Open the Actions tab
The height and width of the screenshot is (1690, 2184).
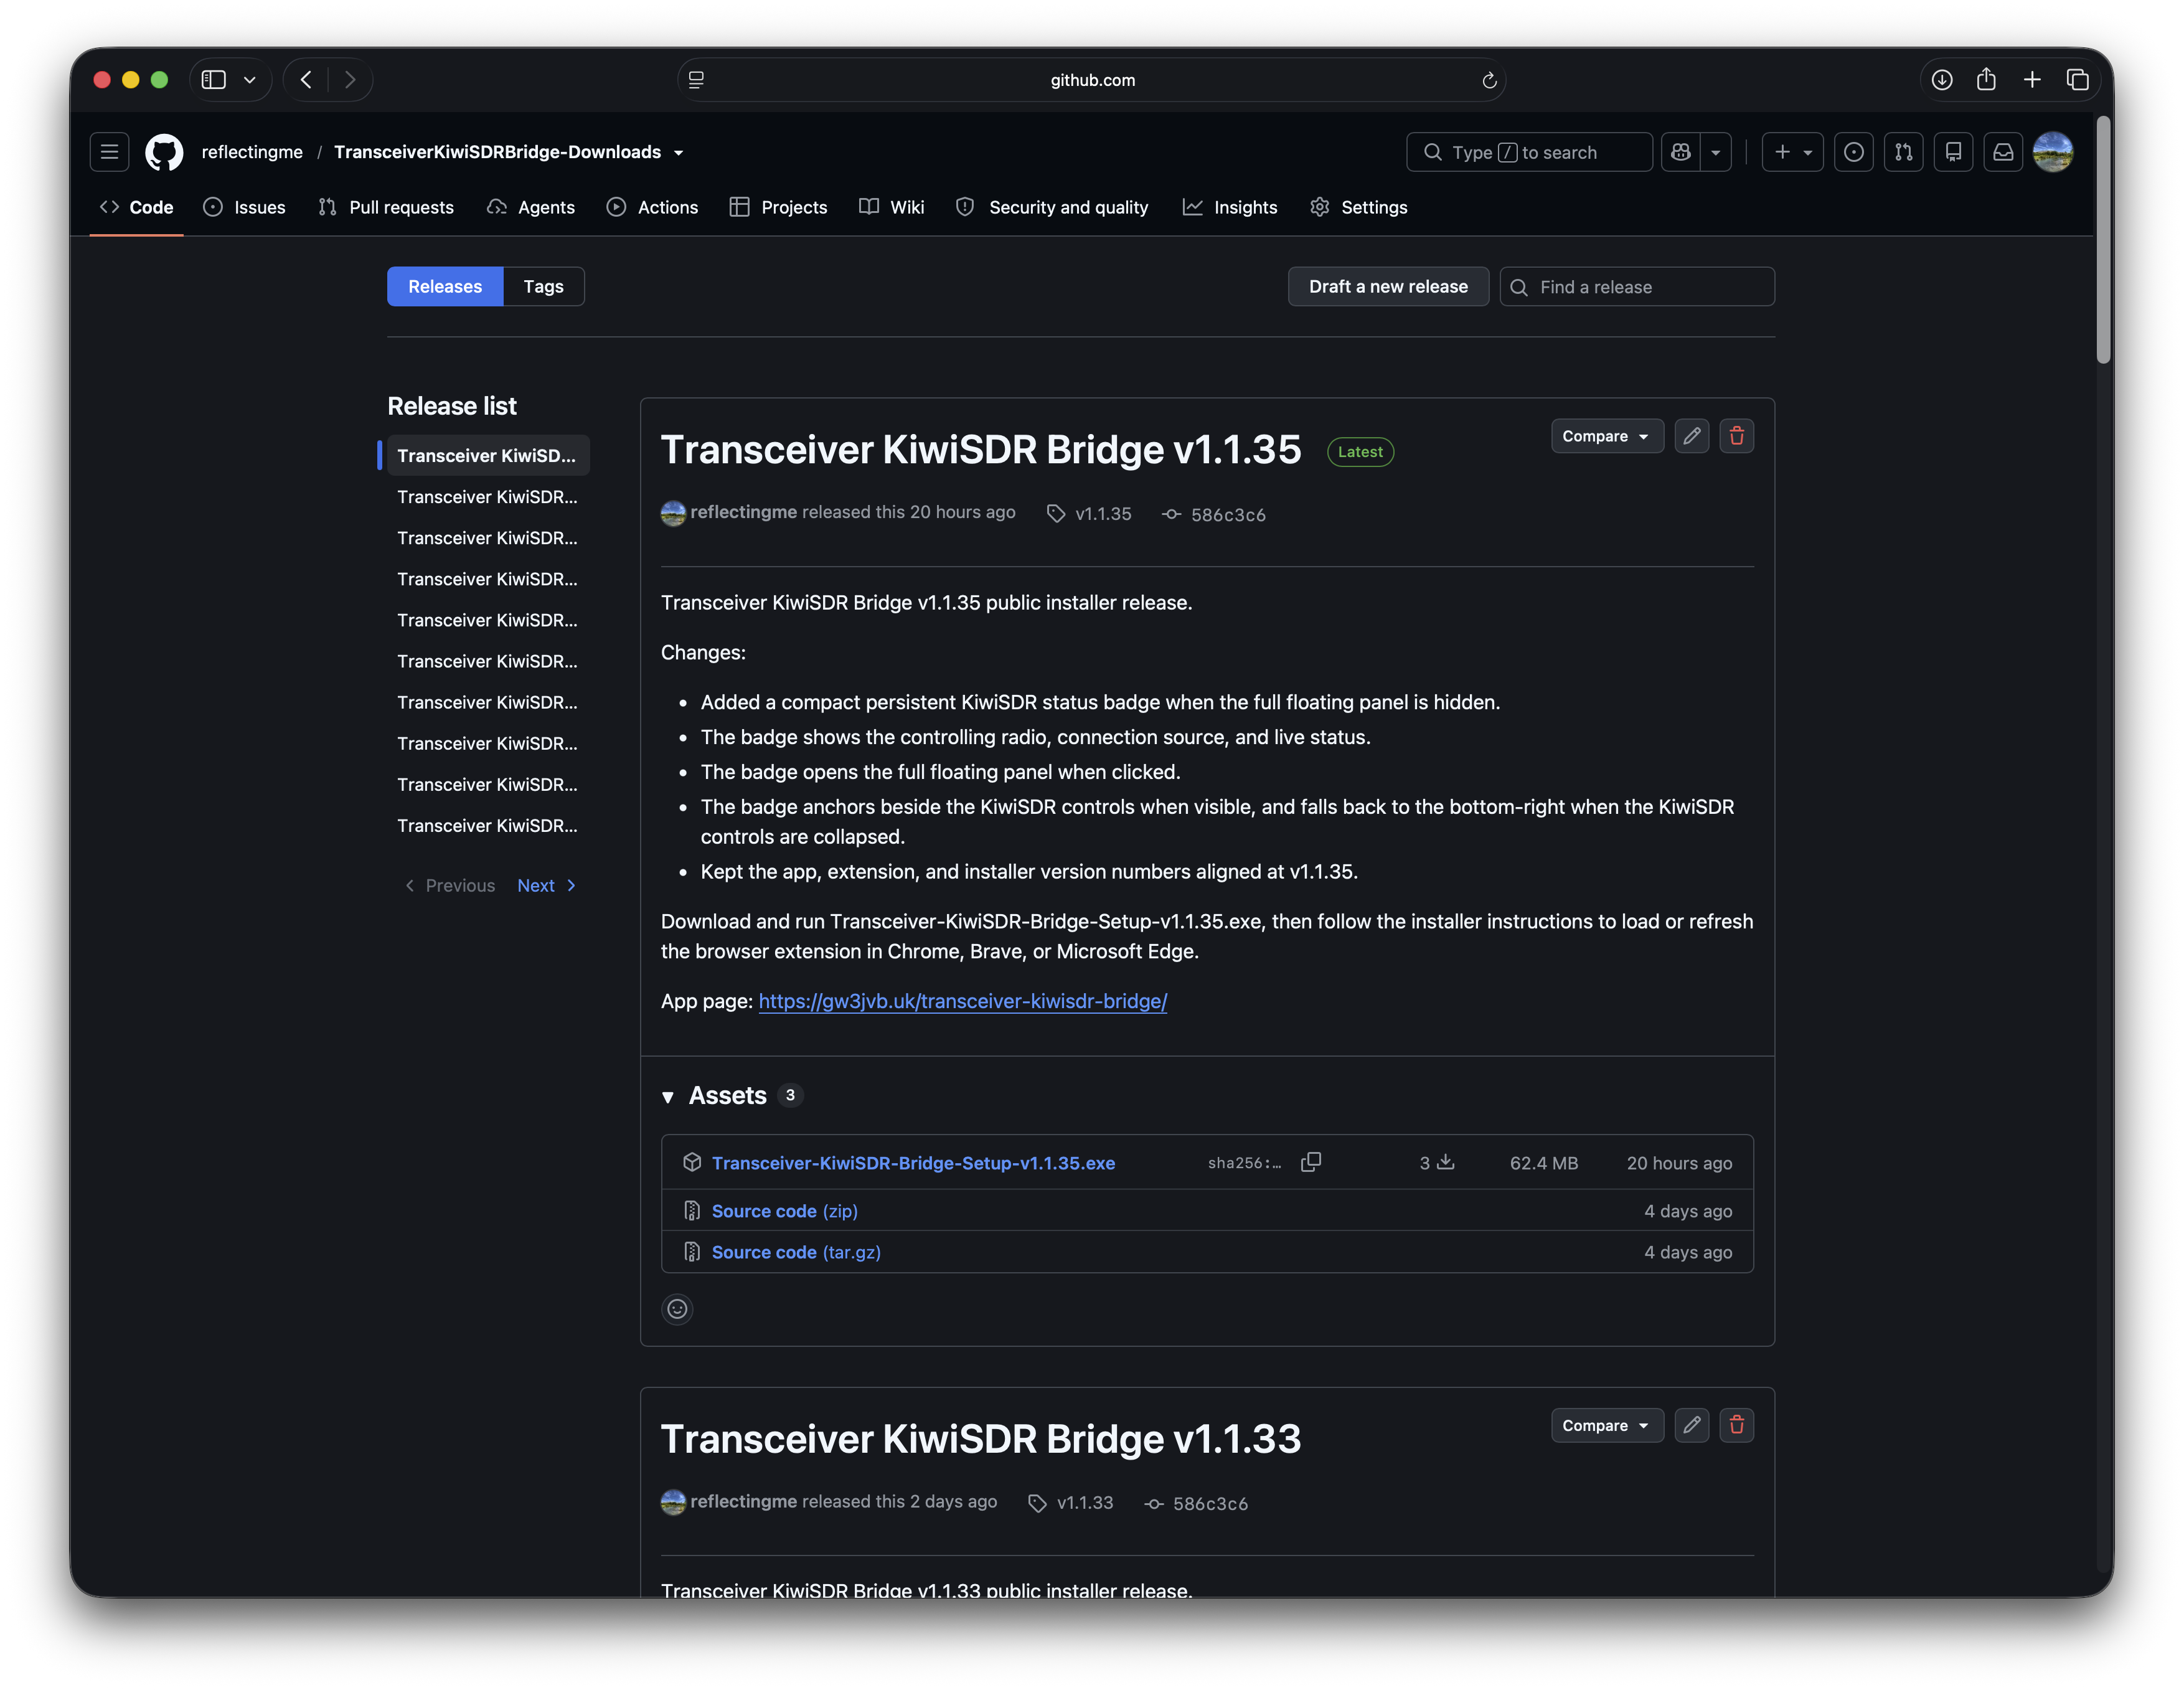click(x=652, y=207)
